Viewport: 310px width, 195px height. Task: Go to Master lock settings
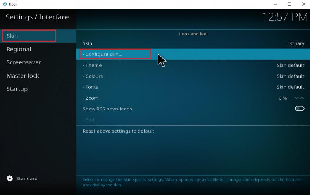38,76
